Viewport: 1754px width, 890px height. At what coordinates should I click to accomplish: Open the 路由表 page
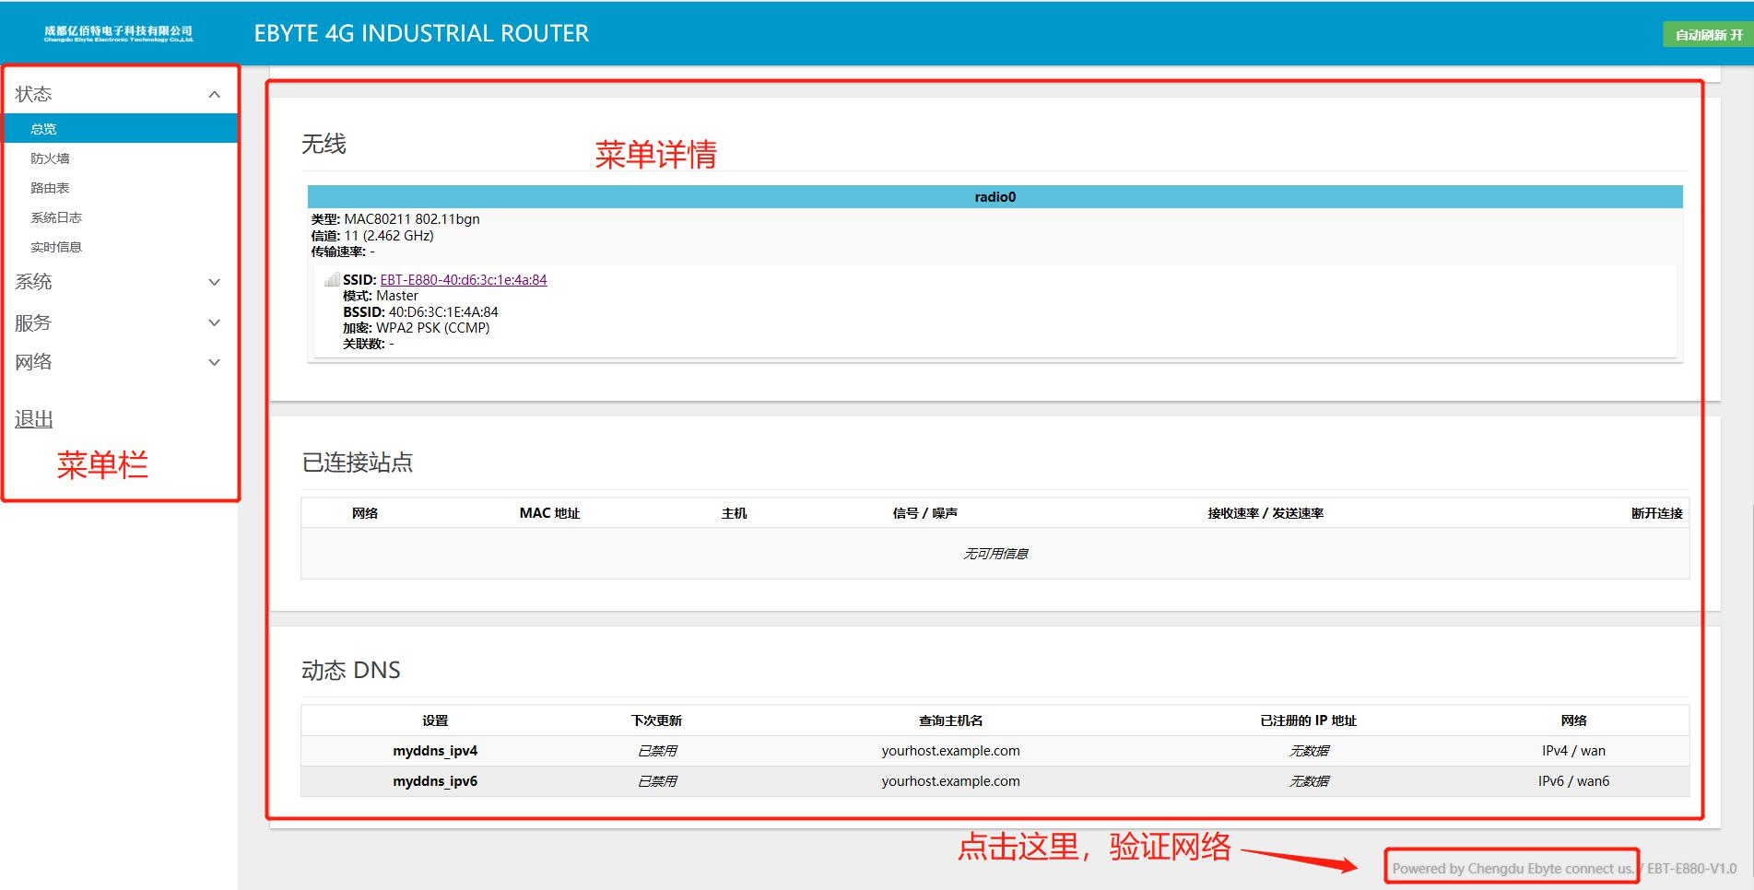pos(50,188)
